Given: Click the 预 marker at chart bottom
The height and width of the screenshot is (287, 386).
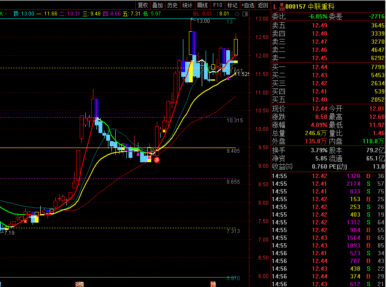Looking at the screenshot, I should [213, 284].
